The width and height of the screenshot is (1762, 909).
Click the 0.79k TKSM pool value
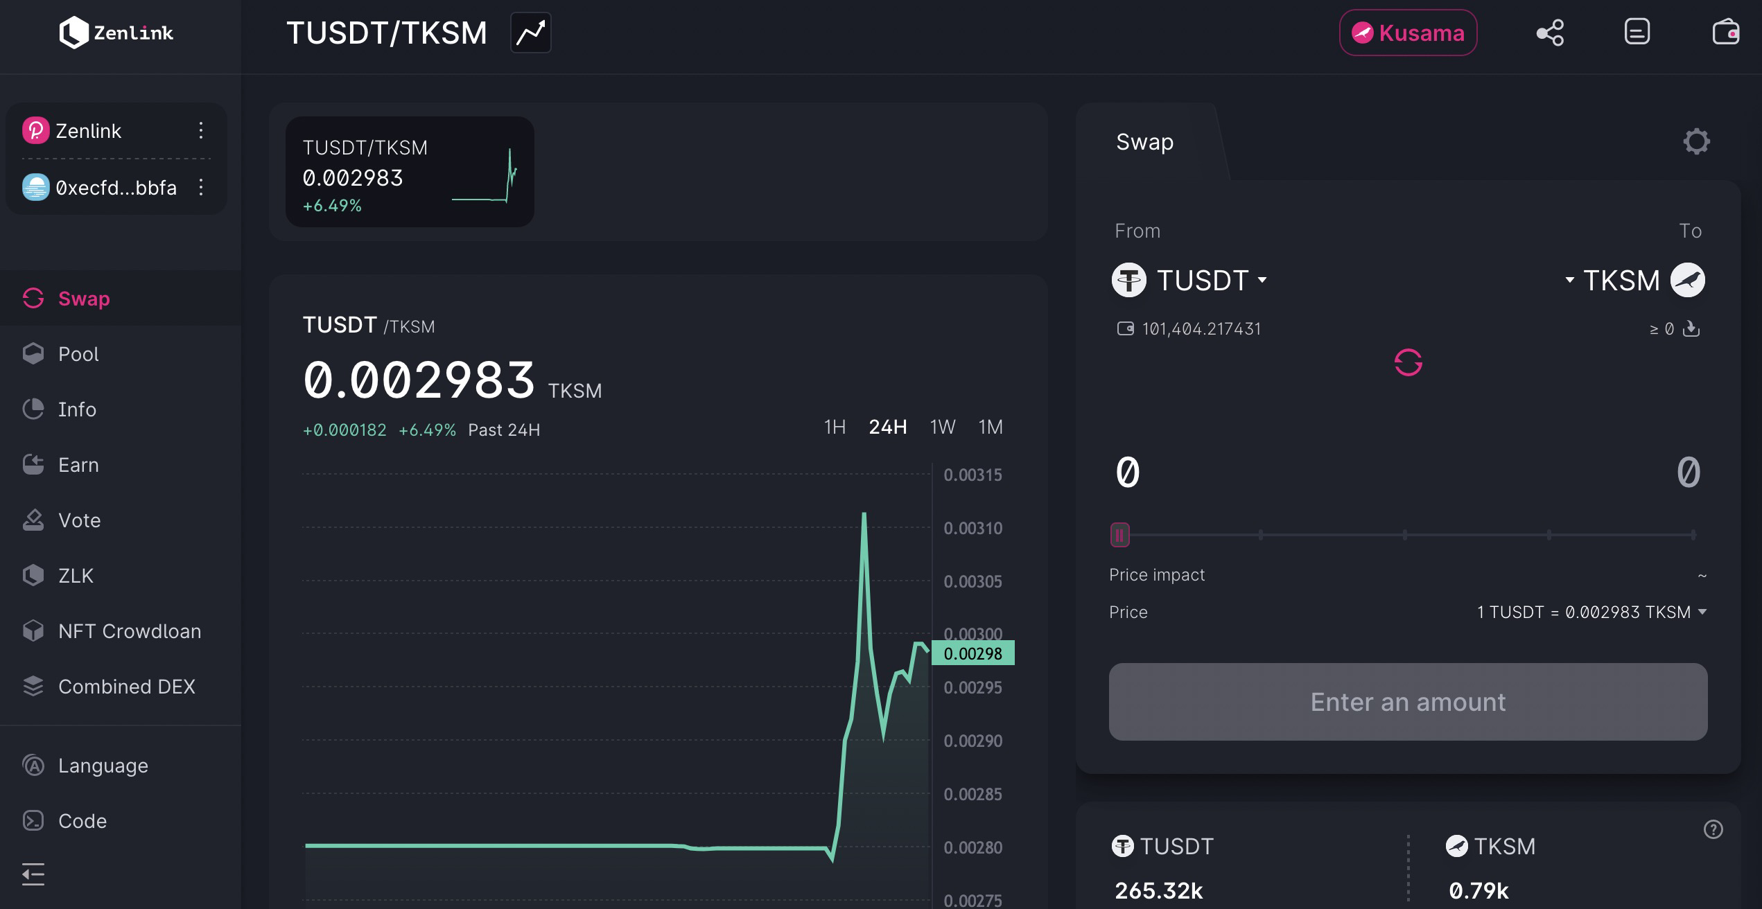[1478, 890]
